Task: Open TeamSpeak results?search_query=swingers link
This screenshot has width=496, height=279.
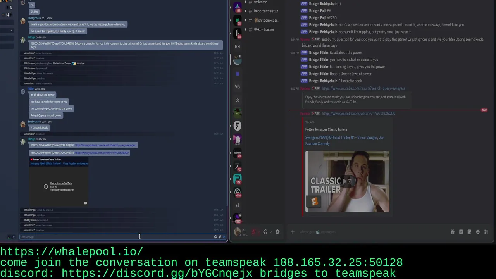Action: click(x=105, y=145)
